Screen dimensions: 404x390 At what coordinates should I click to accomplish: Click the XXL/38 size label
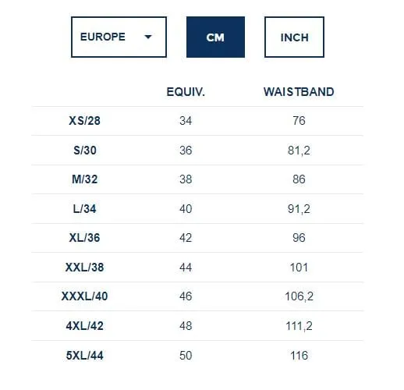point(85,268)
